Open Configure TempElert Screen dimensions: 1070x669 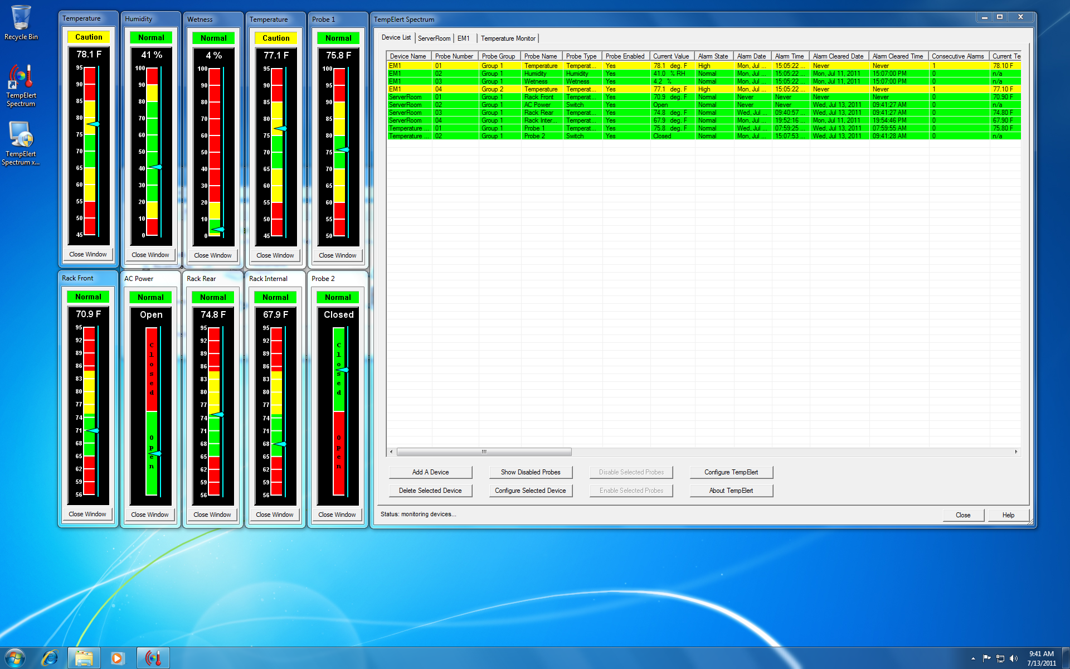tap(731, 472)
